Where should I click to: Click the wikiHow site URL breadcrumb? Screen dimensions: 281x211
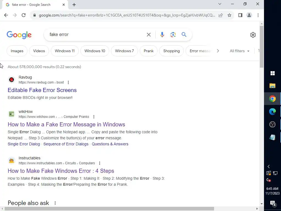(x=54, y=117)
